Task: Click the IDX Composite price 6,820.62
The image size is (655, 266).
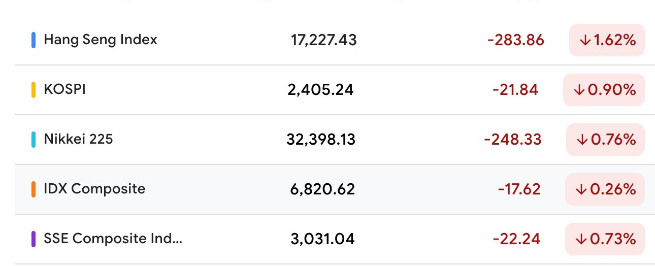Action: [321, 189]
